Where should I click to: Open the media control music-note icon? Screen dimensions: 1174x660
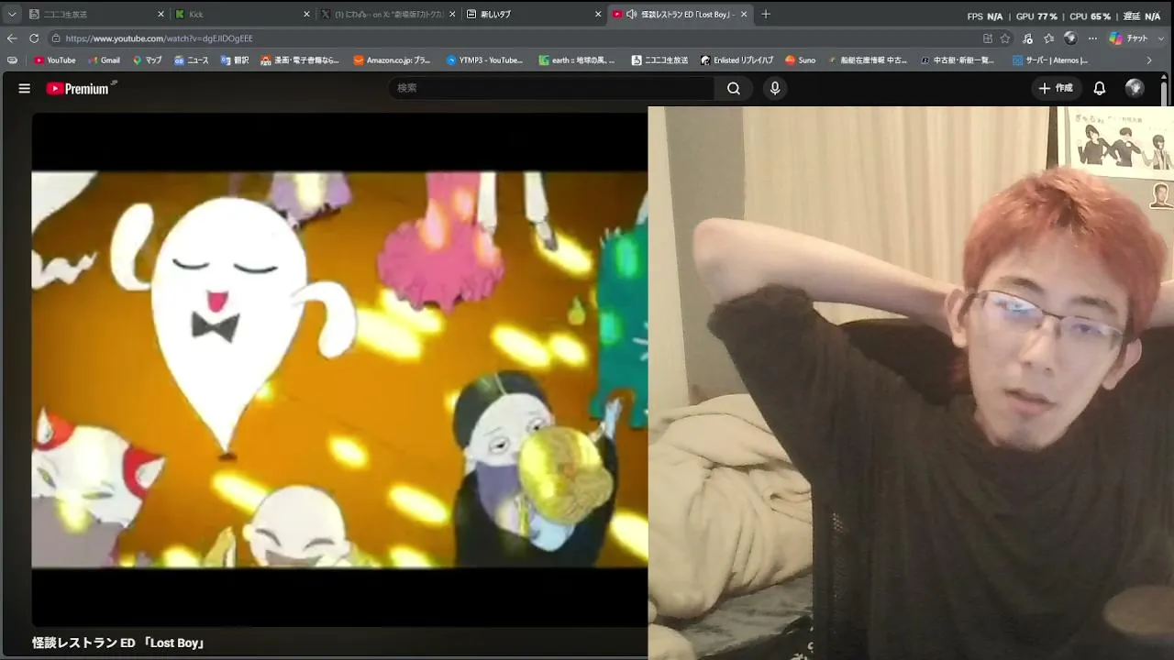click(x=1027, y=38)
